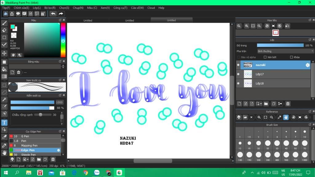315x177 pixels.
Task: Pick the Dot tool below the shape tool
Action: [x=4, y=45]
